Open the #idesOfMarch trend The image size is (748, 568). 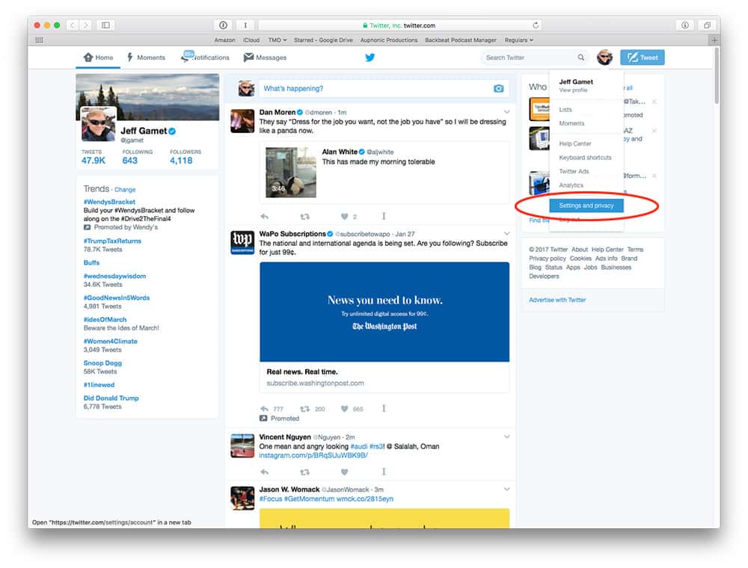105,320
